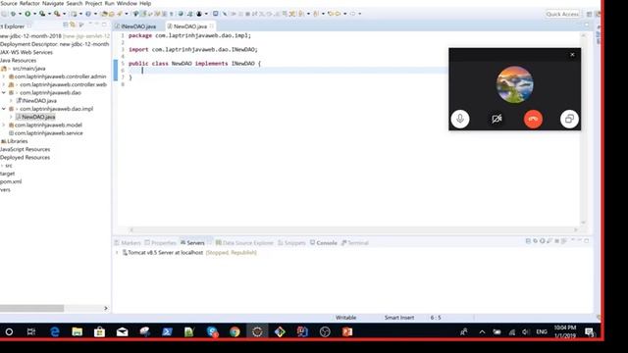This screenshot has height=353, width=628.
Task: Open the dropdown arrow beside the Run button
Action: point(34,14)
